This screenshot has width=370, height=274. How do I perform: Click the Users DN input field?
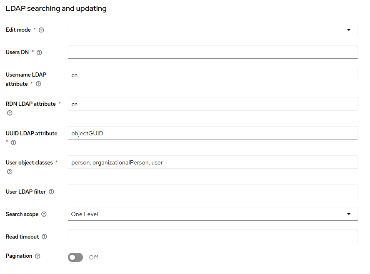click(212, 52)
